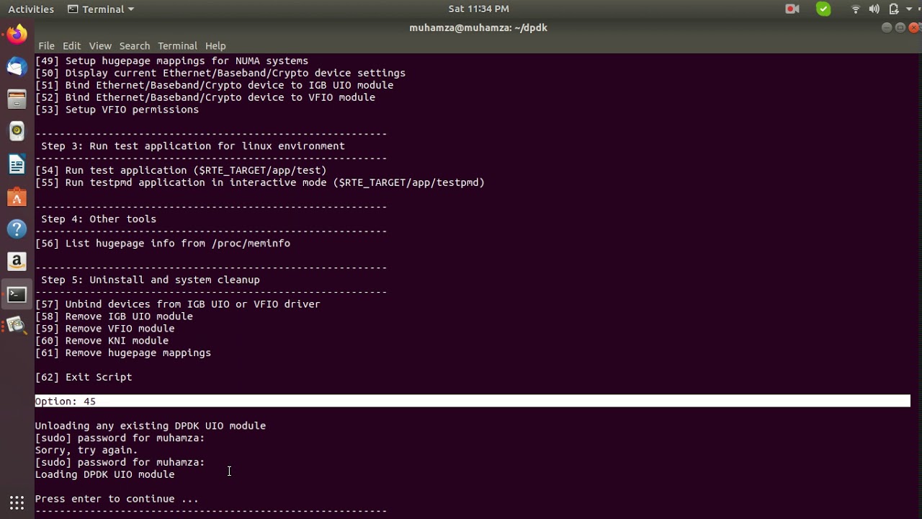Click '[54] Run test application' line
The width and height of the screenshot is (922, 519).
[181, 170]
